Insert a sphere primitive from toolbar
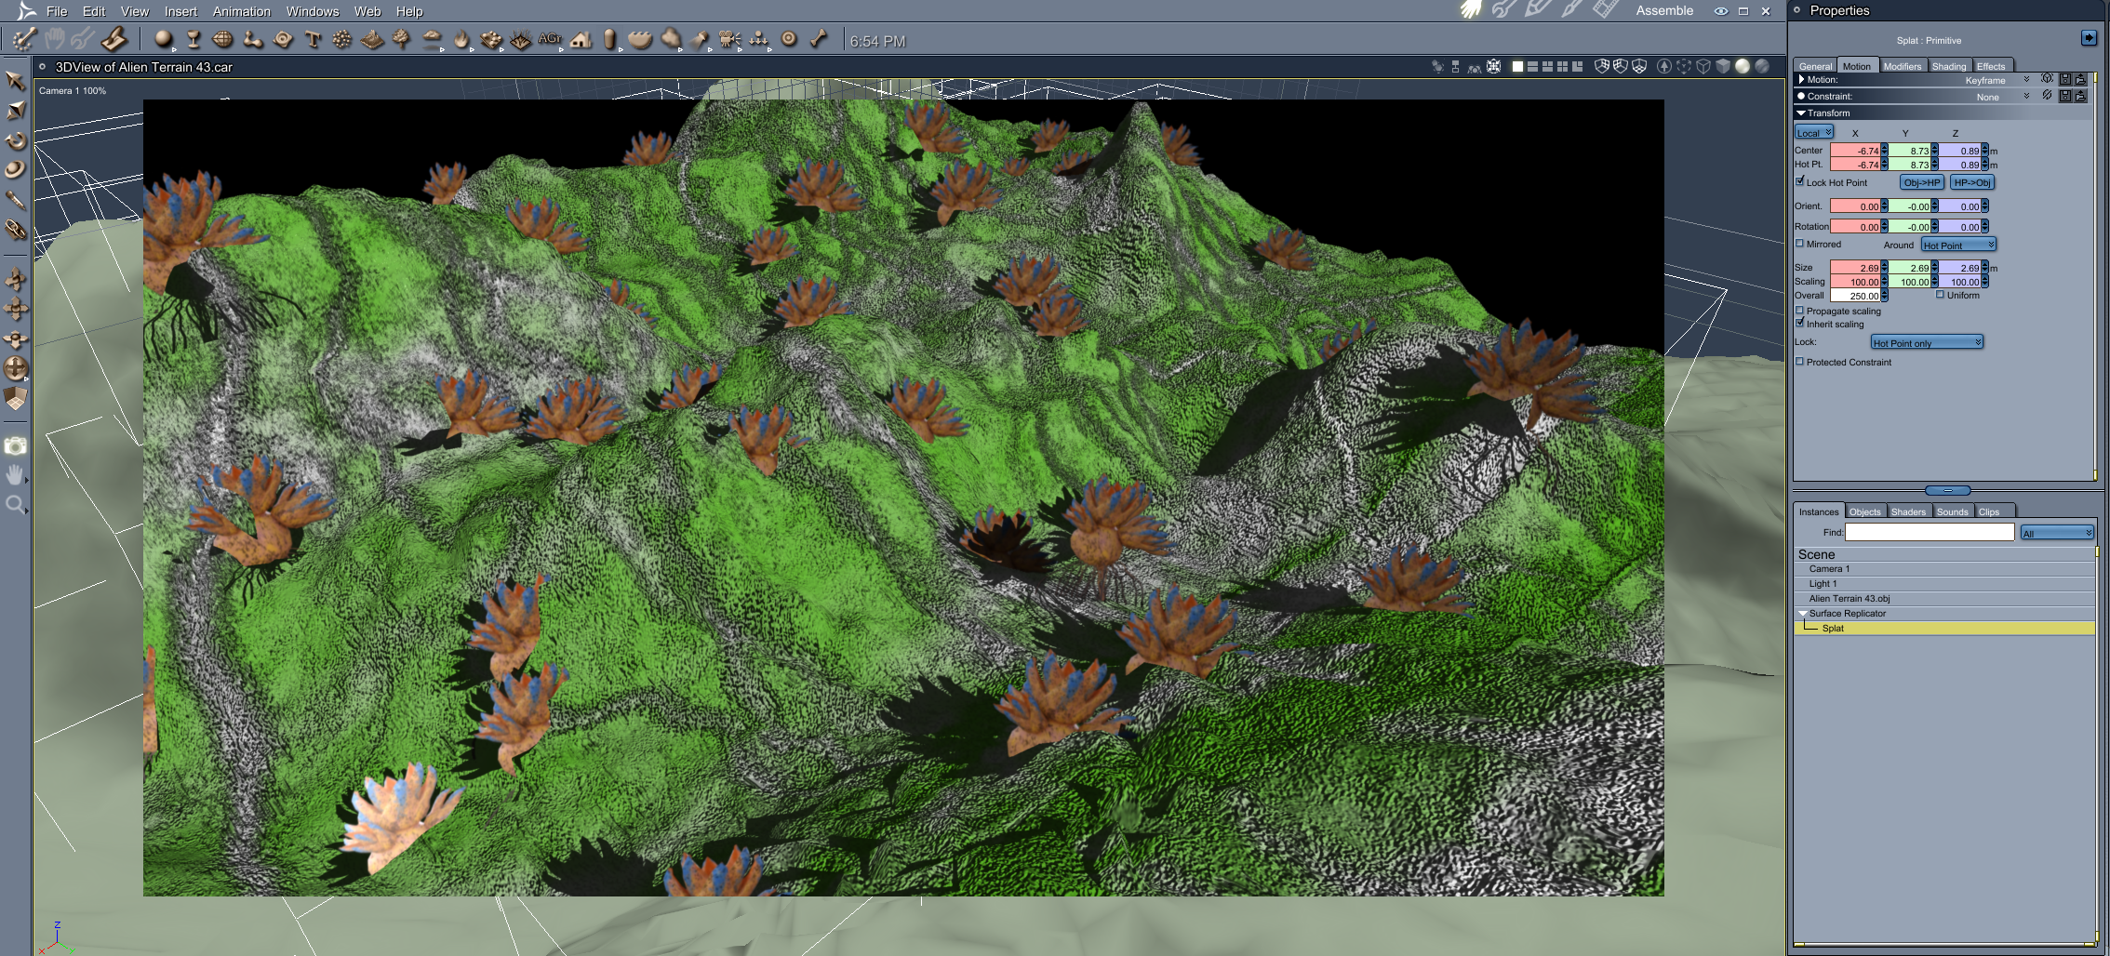 pyautogui.click(x=164, y=40)
